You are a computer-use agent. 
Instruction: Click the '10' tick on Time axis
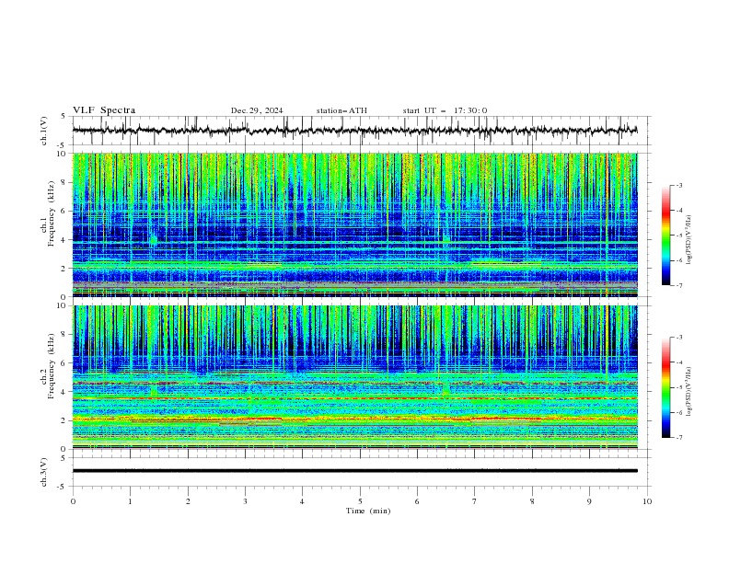tap(647, 501)
